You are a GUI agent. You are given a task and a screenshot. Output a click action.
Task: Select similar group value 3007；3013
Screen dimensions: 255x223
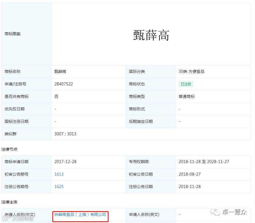pos(65,134)
